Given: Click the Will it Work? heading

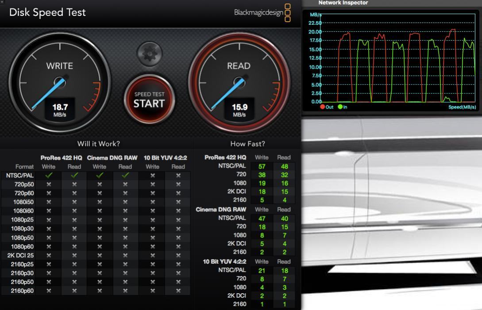Looking at the screenshot, I should 99,144.
